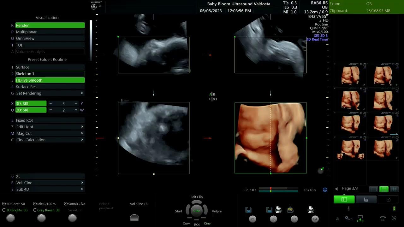Screen dimensions: 404x227
Task: Click the GE phone service icon
Action: click(383, 218)
